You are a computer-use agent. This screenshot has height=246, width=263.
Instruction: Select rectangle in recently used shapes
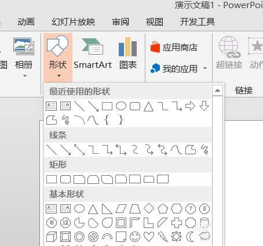point(107,106)
